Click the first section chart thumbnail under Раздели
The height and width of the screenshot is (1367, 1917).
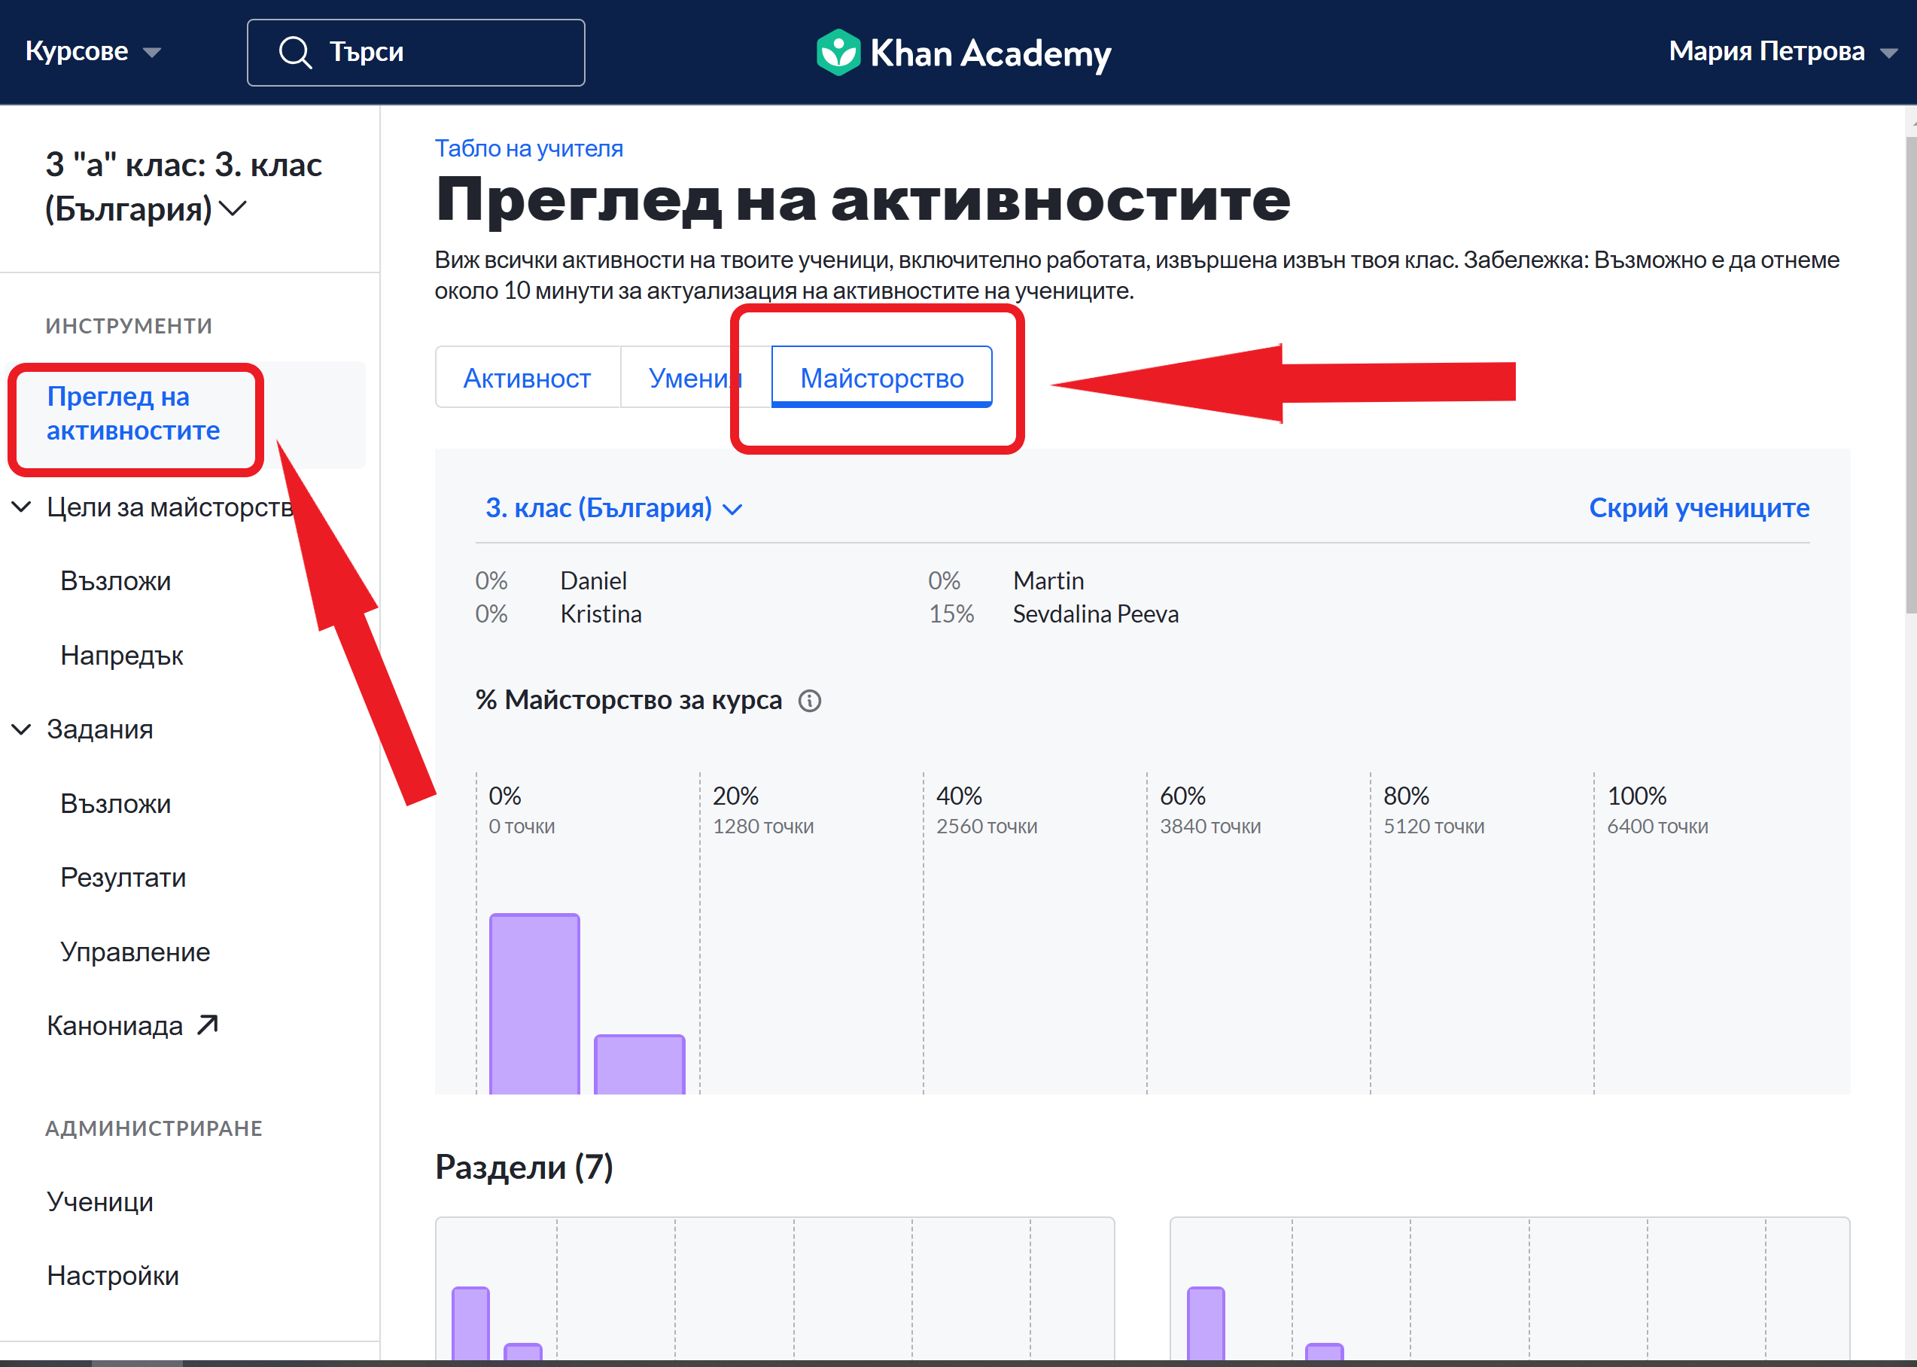click(775, 1288)
